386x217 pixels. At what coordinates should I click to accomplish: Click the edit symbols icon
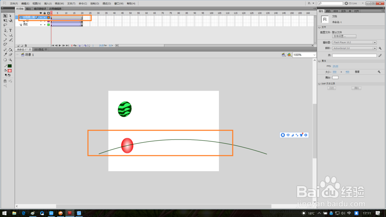point(289,55)
